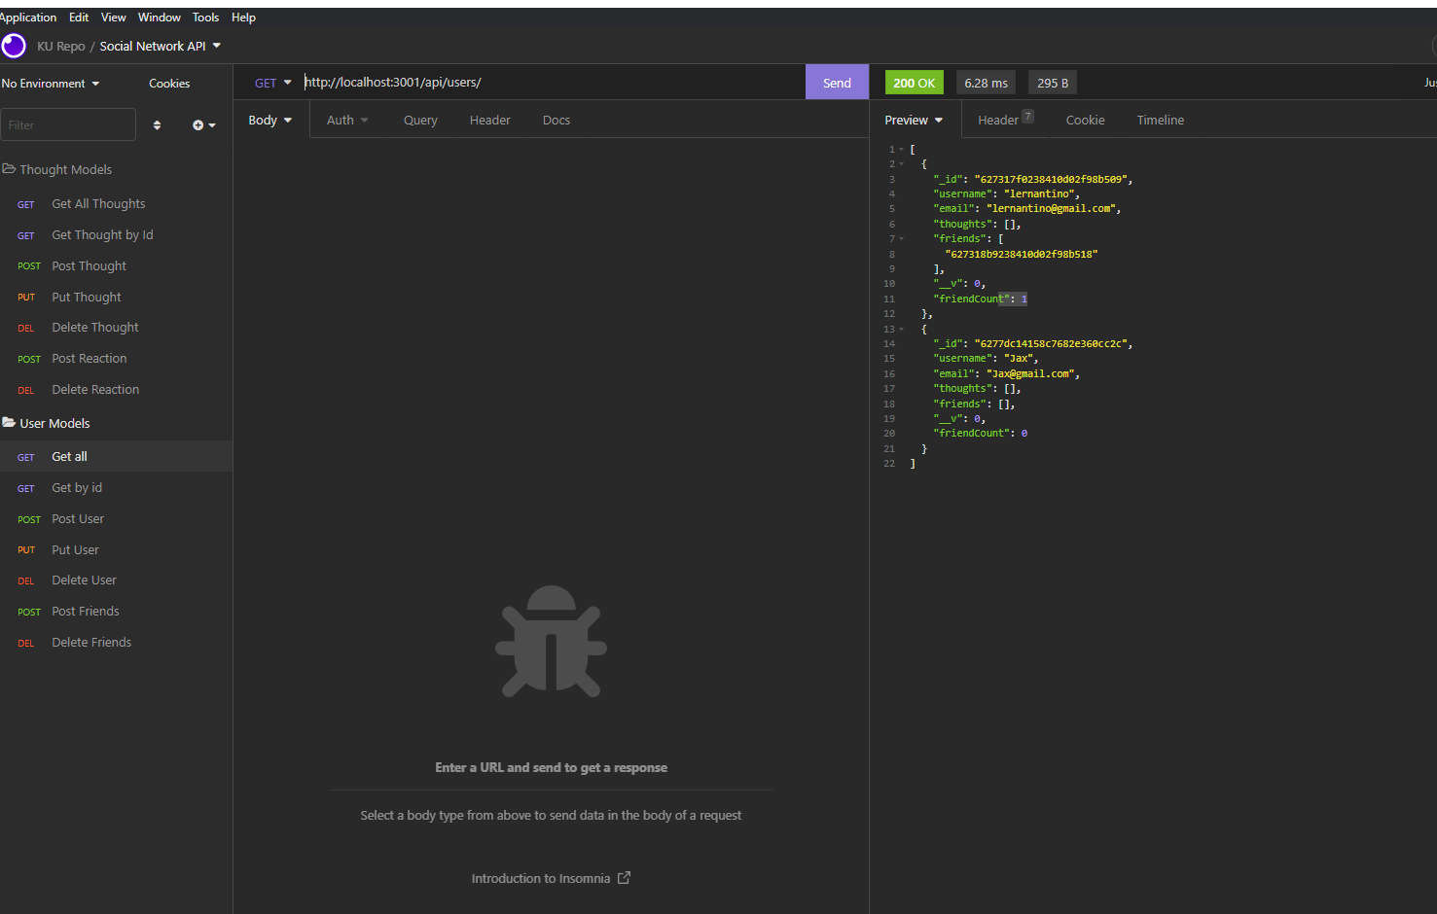Click the User Models folder icon
1437x914 pixels.
tap(11, 423)
